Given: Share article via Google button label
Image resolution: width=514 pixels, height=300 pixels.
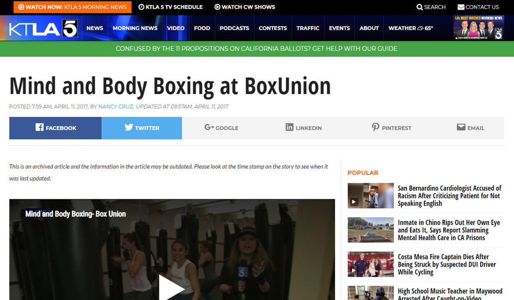Looking at the screenshot, I should tap(227, 128).
